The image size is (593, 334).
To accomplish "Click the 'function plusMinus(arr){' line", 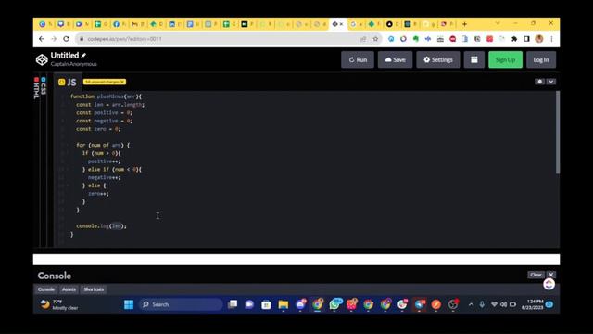I will (x=106, y=96).
